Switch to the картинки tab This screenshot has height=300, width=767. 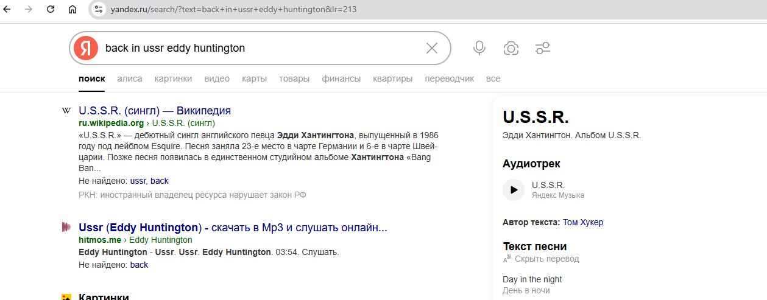point(173,78)
